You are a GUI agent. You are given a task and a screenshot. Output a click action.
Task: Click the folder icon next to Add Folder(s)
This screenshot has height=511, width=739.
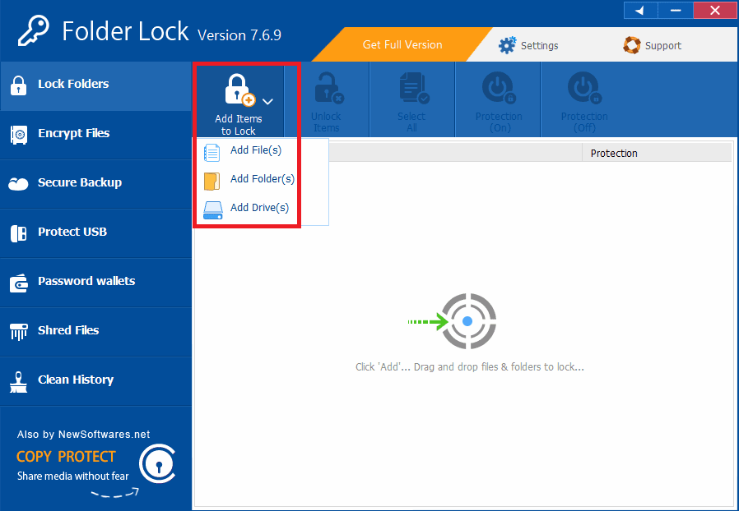click(211, 182)
